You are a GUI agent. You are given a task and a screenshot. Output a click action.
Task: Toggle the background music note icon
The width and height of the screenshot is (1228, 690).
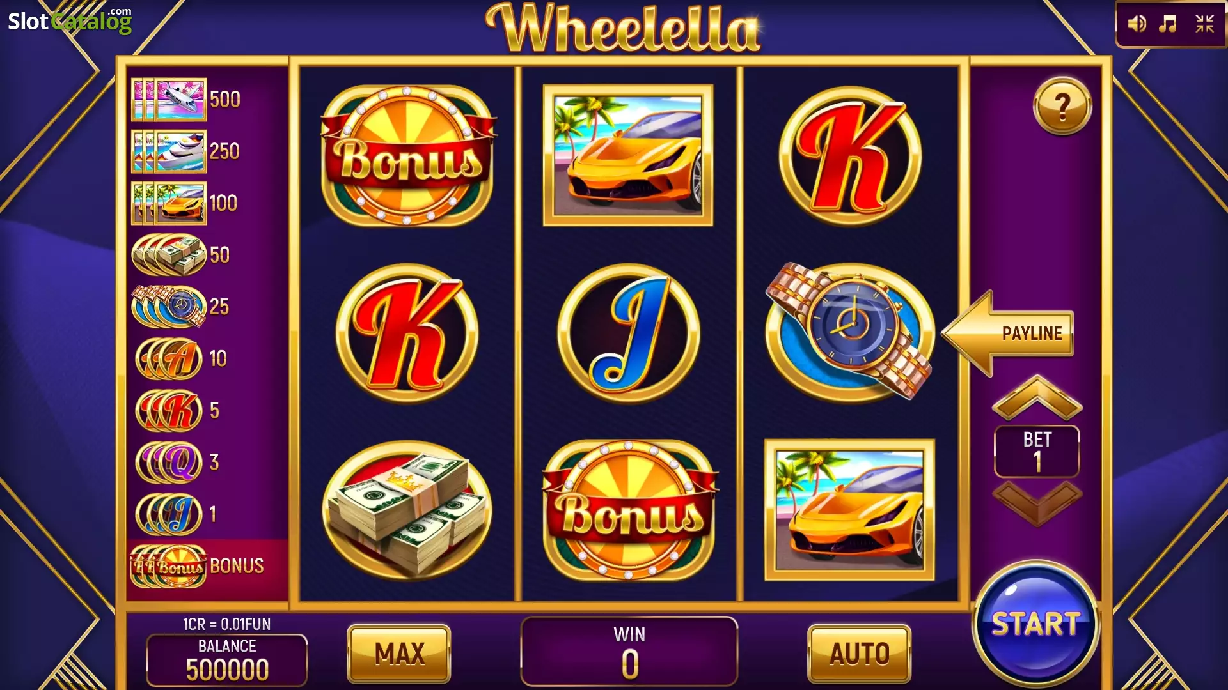click(x=1169, y=24)
